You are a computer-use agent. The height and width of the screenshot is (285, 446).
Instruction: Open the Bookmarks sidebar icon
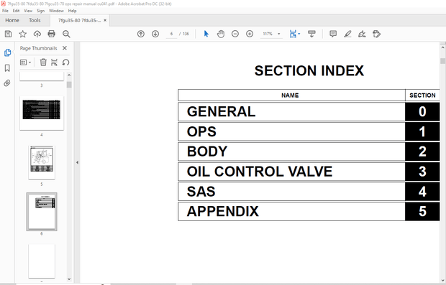[7, 68]
